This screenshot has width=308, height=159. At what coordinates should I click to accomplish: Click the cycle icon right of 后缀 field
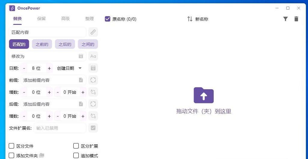coord(93,104)
